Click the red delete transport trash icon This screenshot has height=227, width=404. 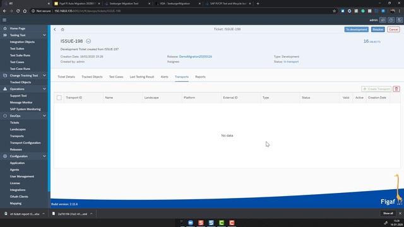point(396,89)
